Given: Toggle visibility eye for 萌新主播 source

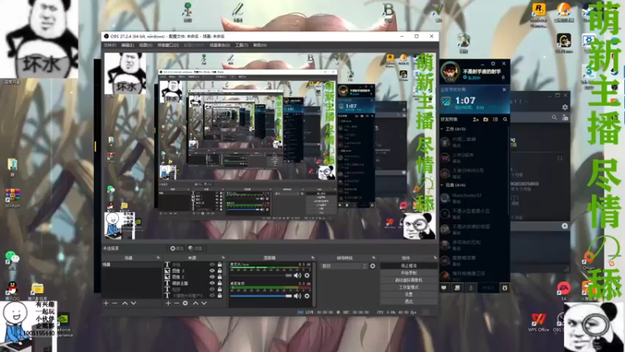Looking at the screenshot, I should pos(212,283).
